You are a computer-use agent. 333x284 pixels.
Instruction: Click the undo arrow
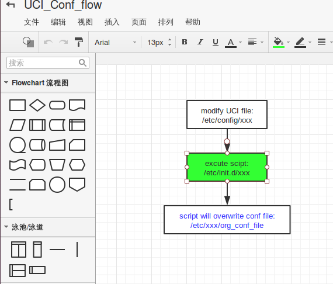point(48,42)
